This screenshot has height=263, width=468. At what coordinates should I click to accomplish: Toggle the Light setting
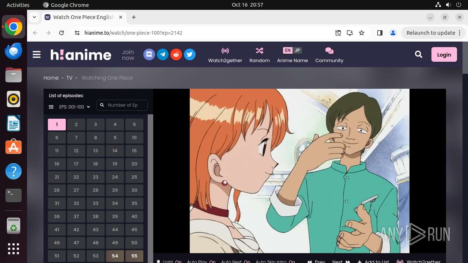coord(169,261)
